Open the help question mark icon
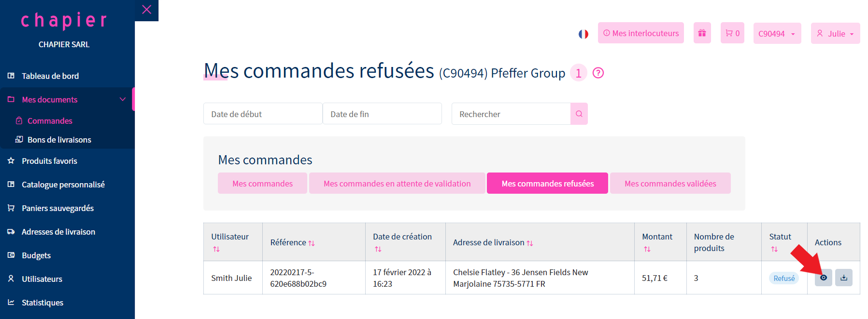 point(598,73)
